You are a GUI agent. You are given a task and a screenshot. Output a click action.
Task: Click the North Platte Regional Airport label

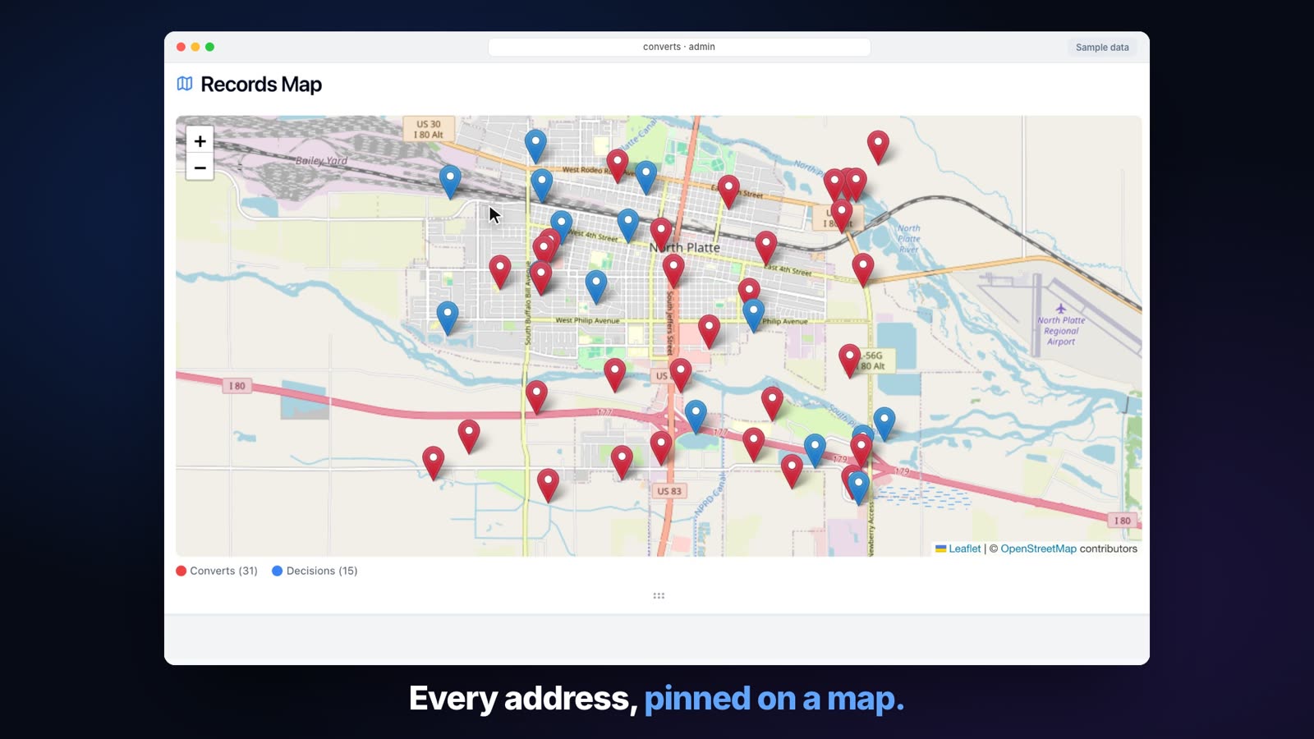[1061, 331]
